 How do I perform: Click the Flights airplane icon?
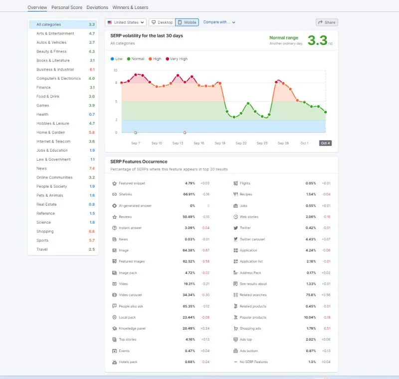coord(235,183)
